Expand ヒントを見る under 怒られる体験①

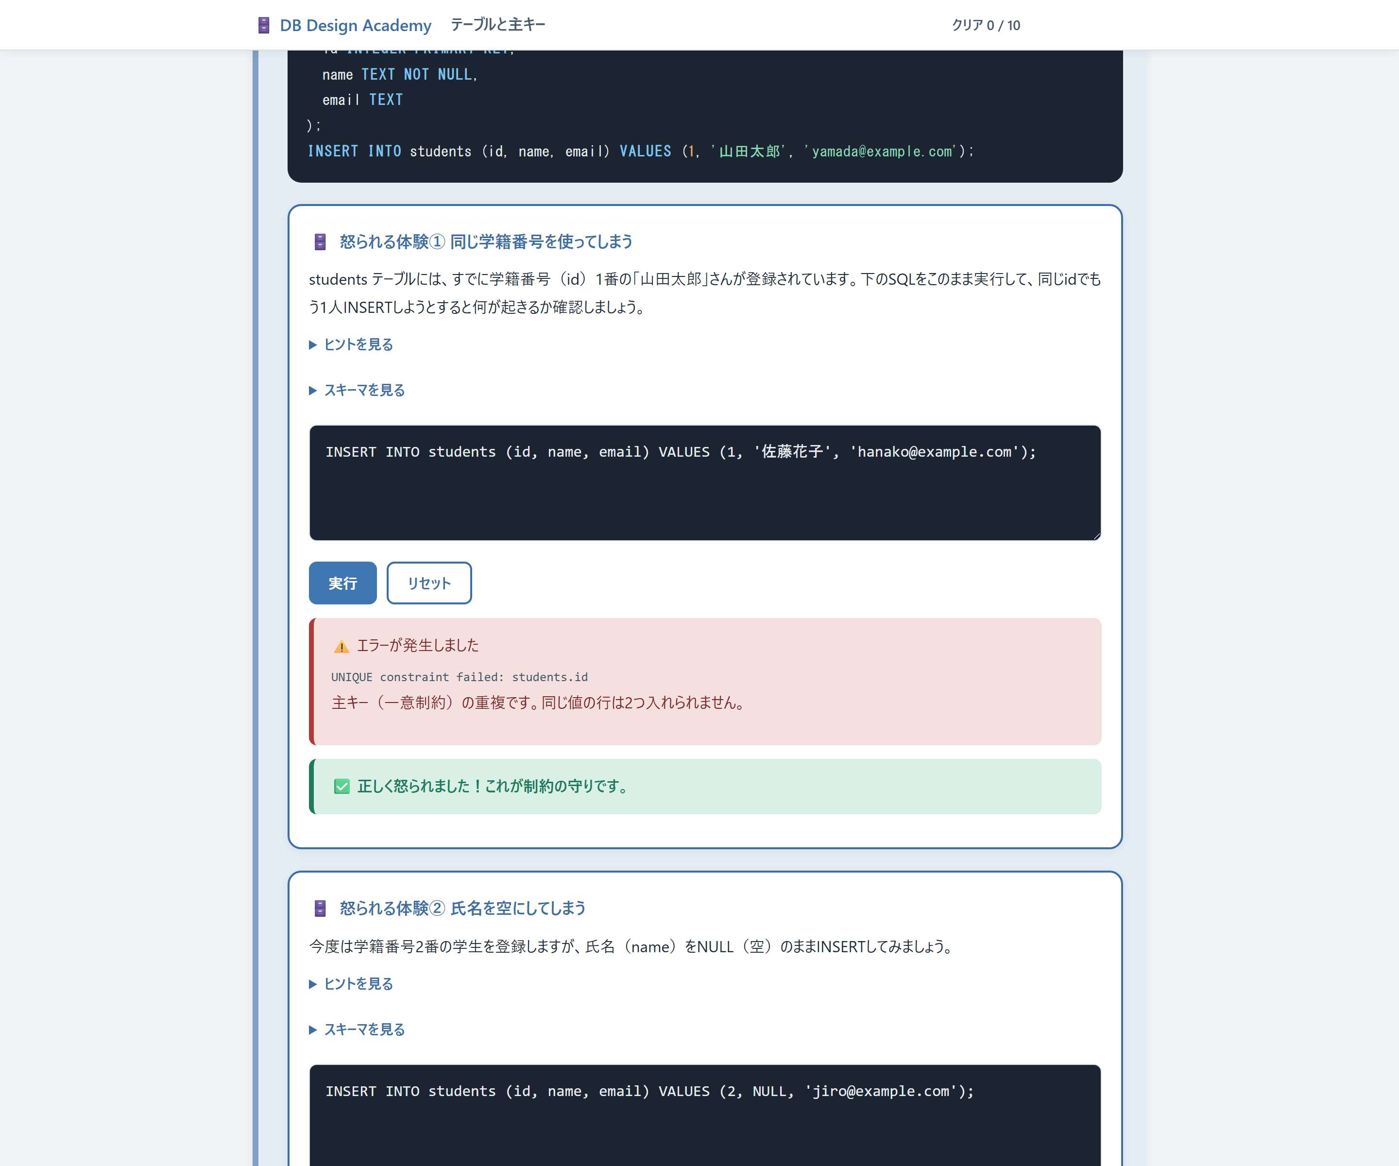(x=351, y=344)
